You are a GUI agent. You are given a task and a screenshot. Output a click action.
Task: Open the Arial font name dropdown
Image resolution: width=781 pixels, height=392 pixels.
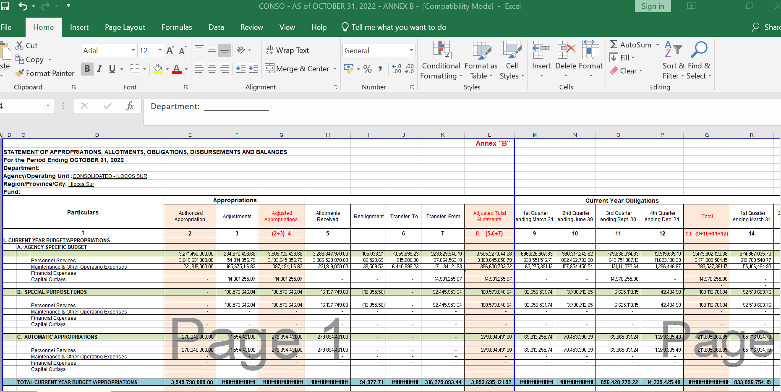tap(133, 50)
